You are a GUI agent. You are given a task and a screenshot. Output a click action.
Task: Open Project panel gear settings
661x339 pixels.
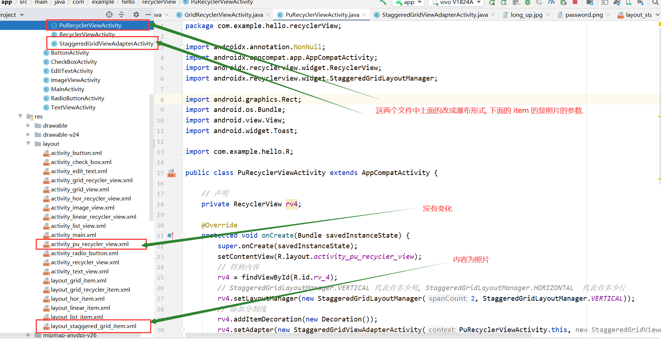pos(136,15)
